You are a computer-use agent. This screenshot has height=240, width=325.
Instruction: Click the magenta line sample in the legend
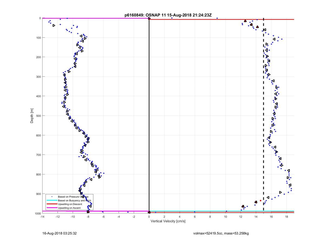pyautogui.click(x=52, y=208)
